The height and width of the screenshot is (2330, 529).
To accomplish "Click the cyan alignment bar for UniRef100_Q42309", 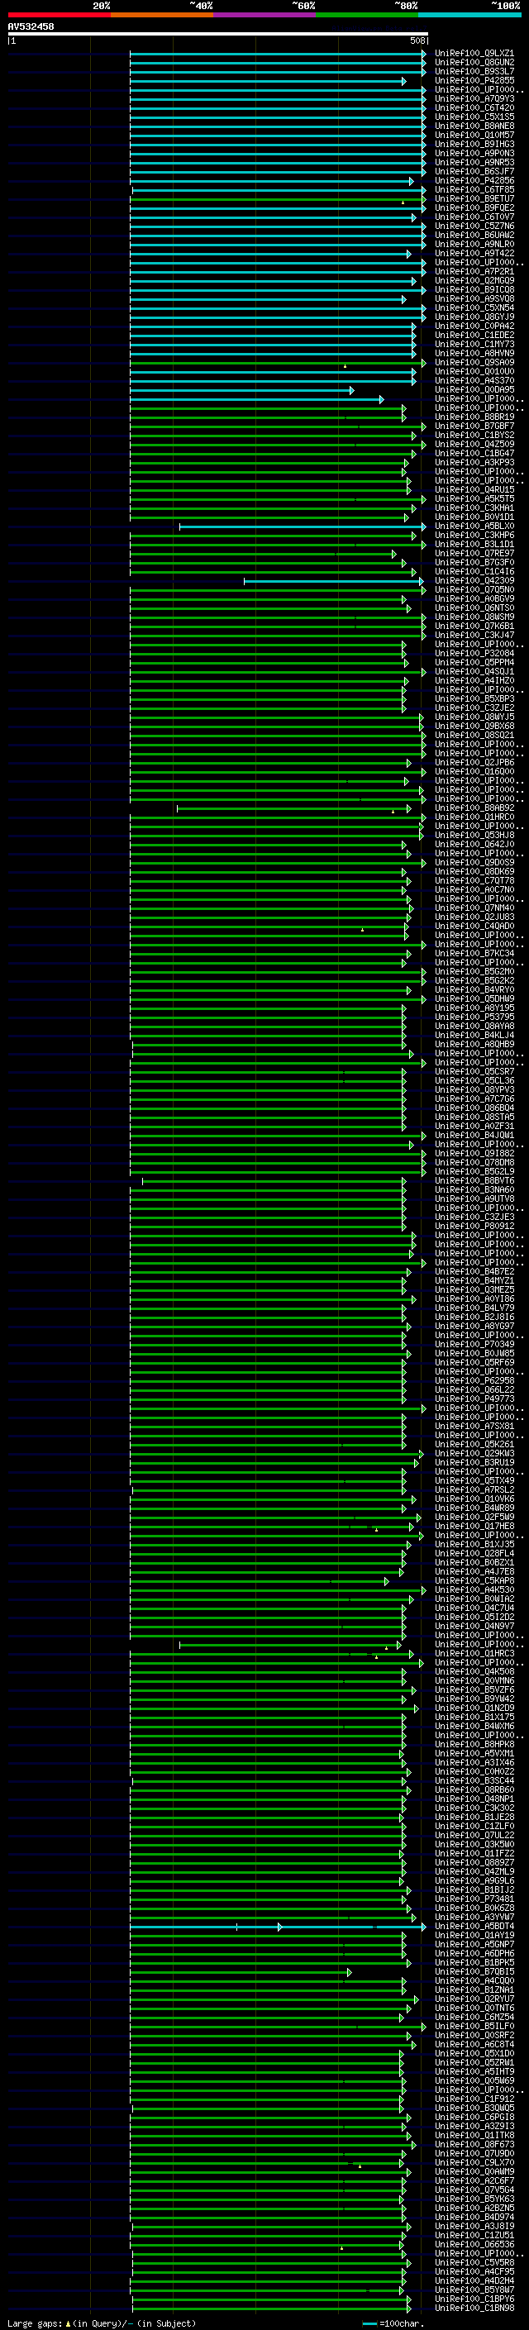I will pyautogui.click(x=334, y=581).
